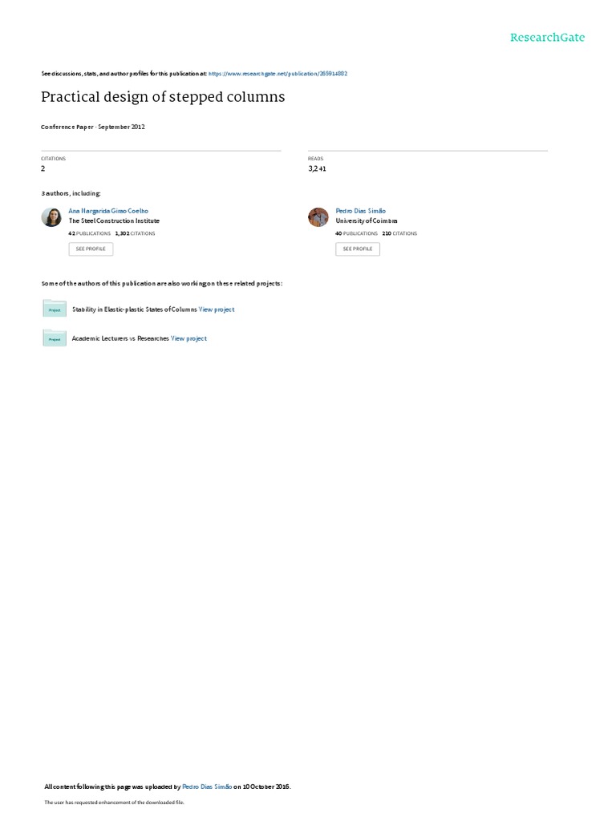Click the ResearchGate logo
This screenshot has height=821, width=616.
tap(547, 38)
